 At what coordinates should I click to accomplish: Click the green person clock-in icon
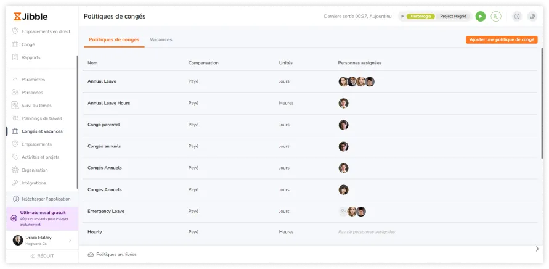click(x=495, y=17)
